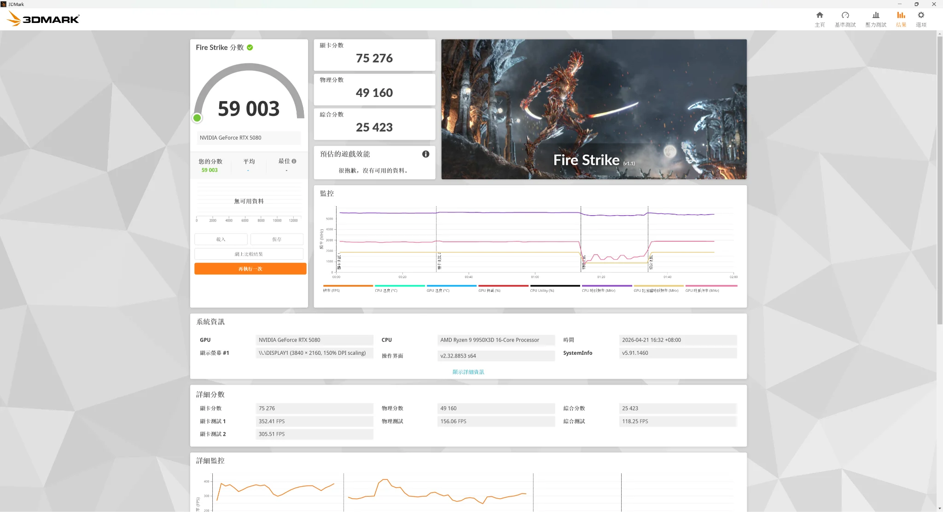Open the Options (選項) gear icon
Viewport: 943px width, 512px height.
coord(921,19)
